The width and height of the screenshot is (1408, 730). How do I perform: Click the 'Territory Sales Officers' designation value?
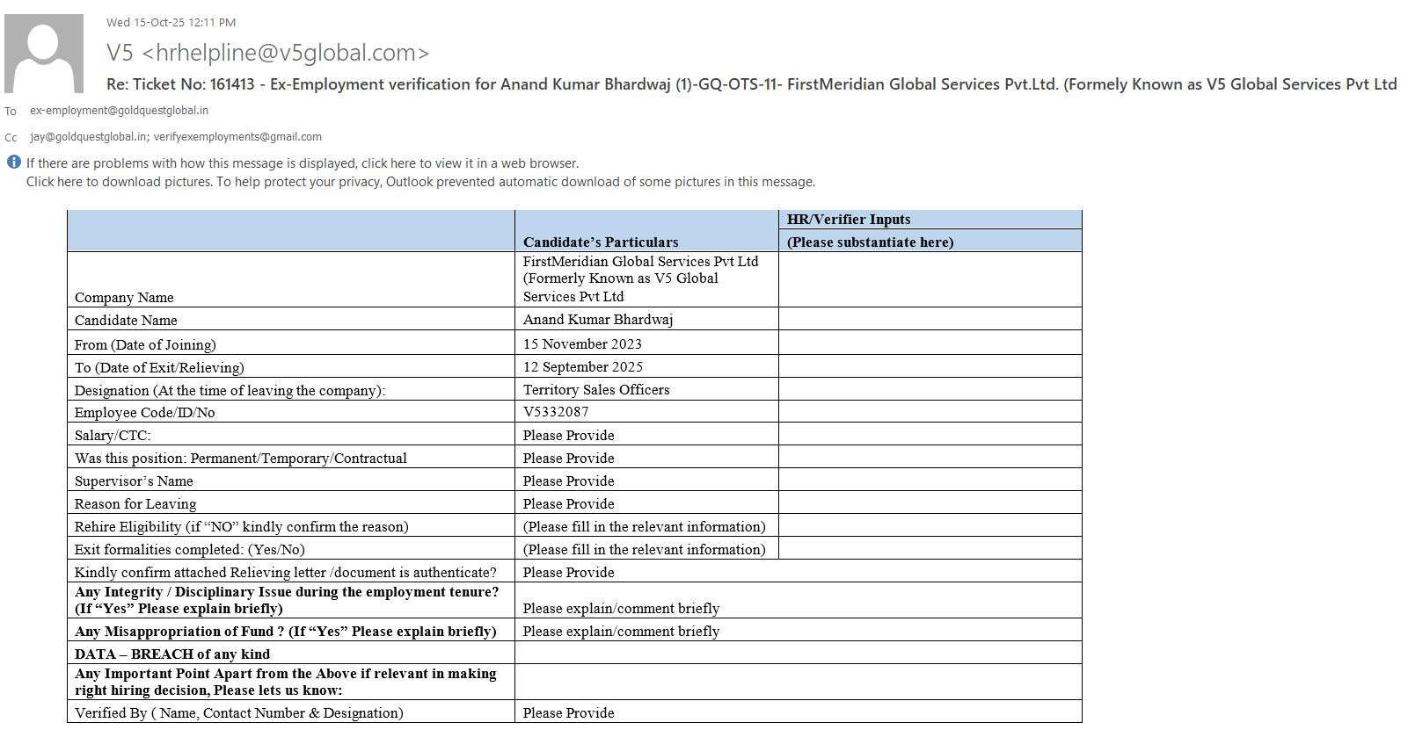tap(596, 390)
